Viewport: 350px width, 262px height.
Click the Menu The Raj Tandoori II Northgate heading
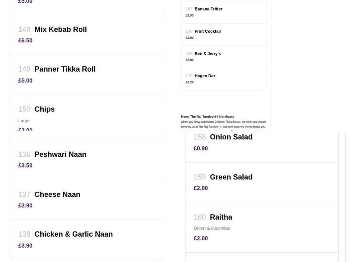[x=207, y=116]
